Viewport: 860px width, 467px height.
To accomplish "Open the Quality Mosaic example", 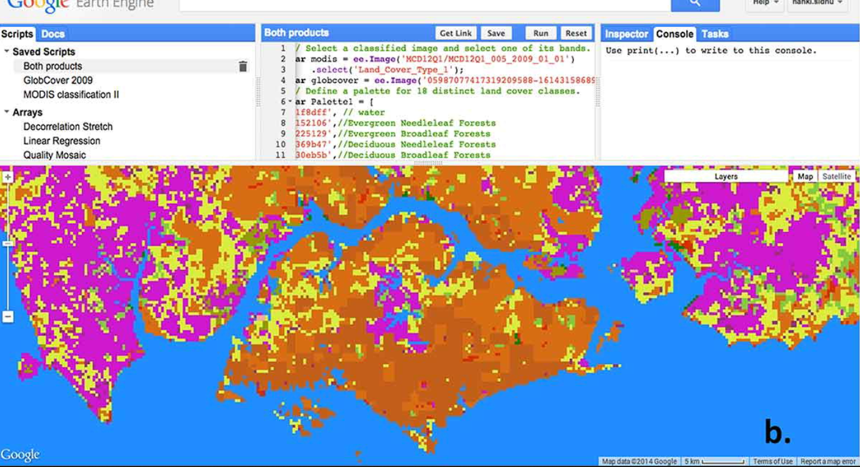I will (x=55, y=155).
